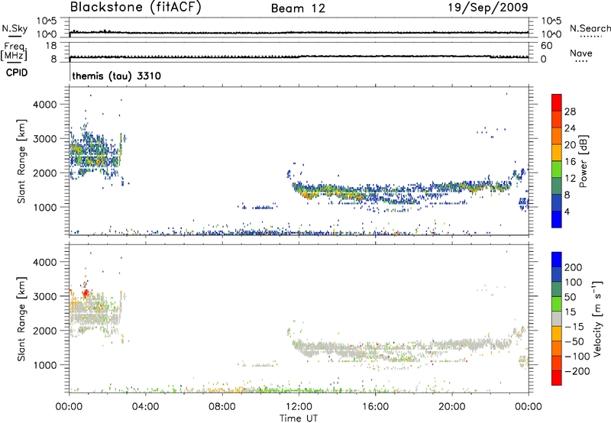This screenshot has height=423, width=611.
Task: Click the "28" label on power colorbar
Action: (570, 111)
